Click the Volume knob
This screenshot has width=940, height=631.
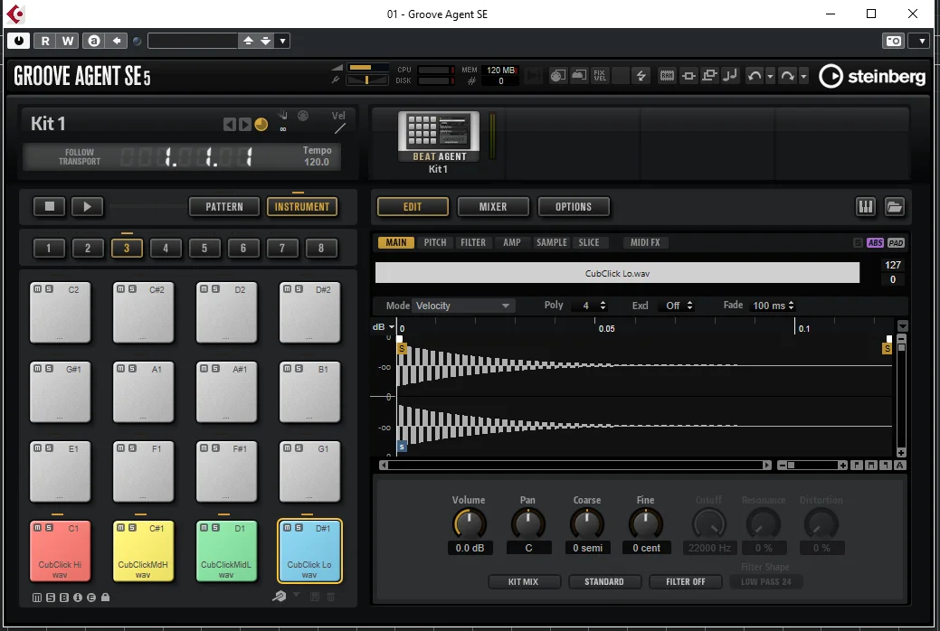point(470,523)
